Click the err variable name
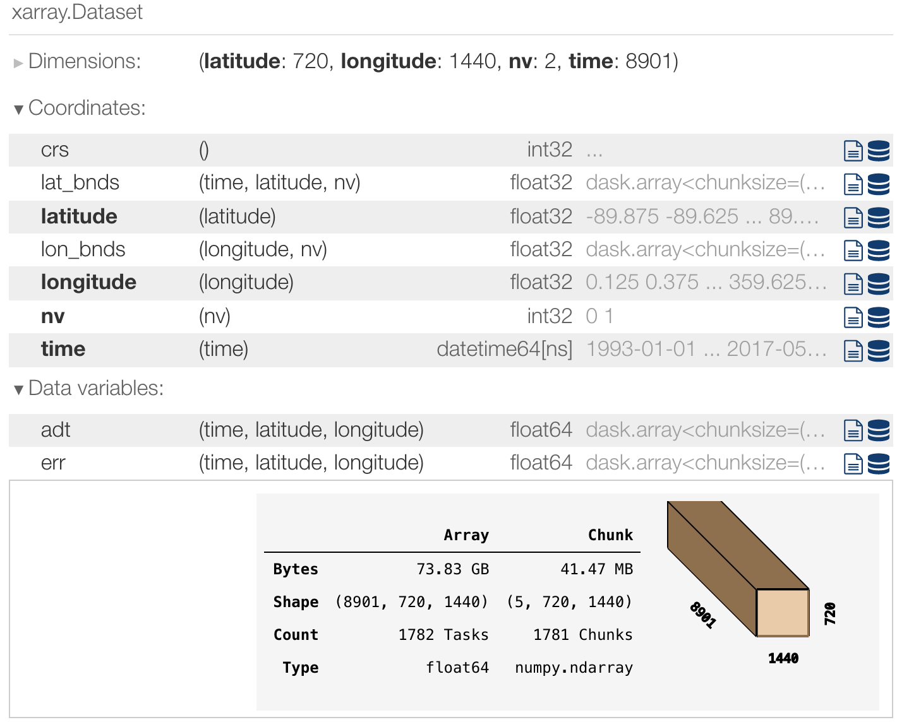 [x=53, y=463]
